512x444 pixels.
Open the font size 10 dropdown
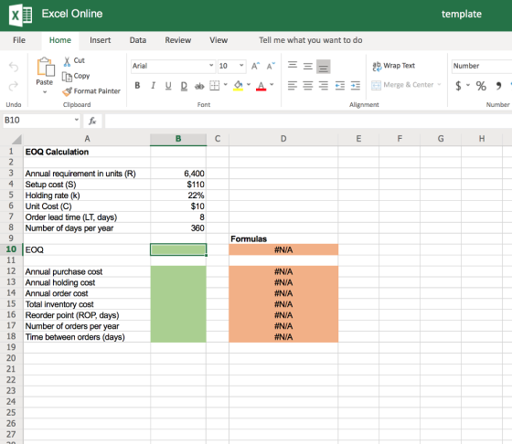pyautogui.click(x=241, y=65)
